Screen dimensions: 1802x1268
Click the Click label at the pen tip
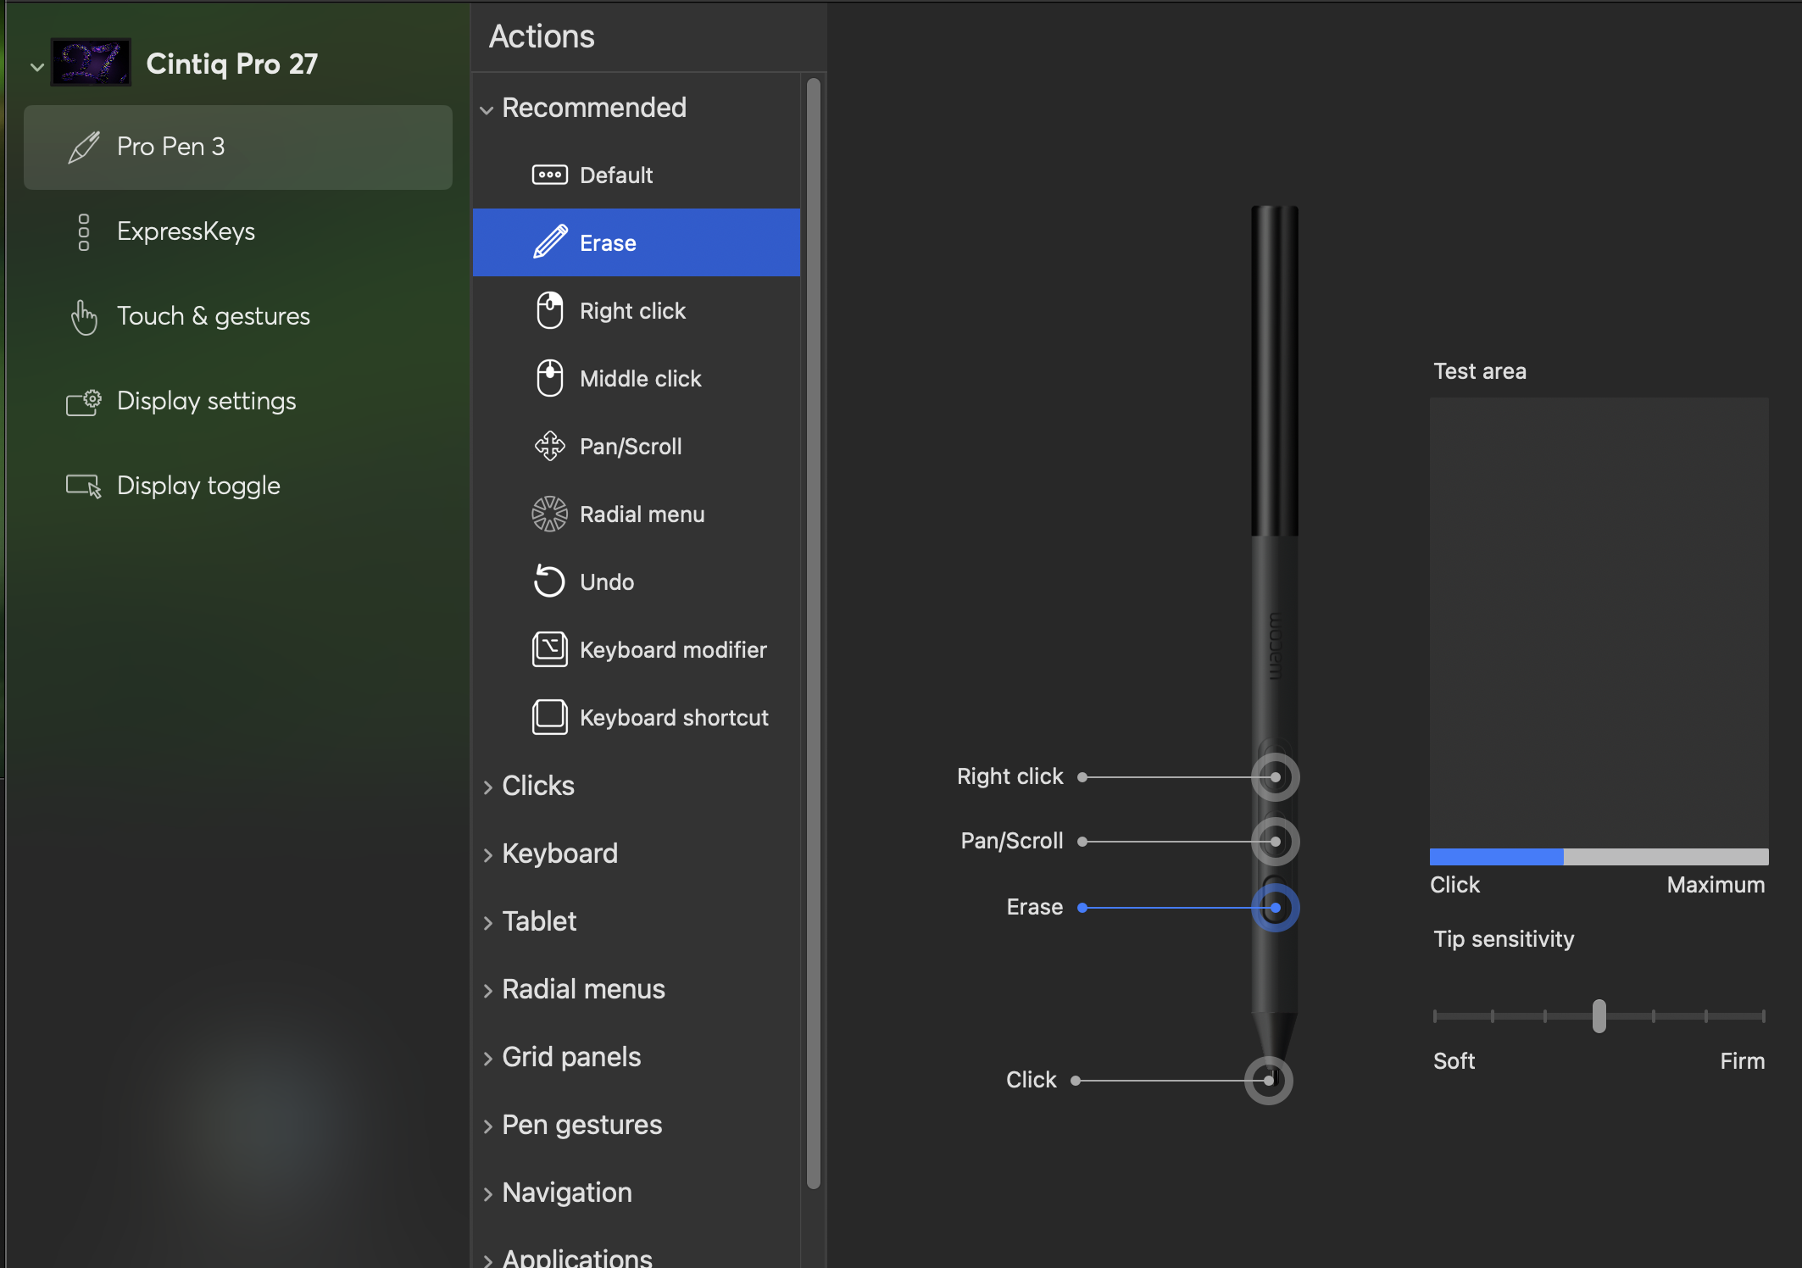pyautogui.click(x=1032, y=1080)
